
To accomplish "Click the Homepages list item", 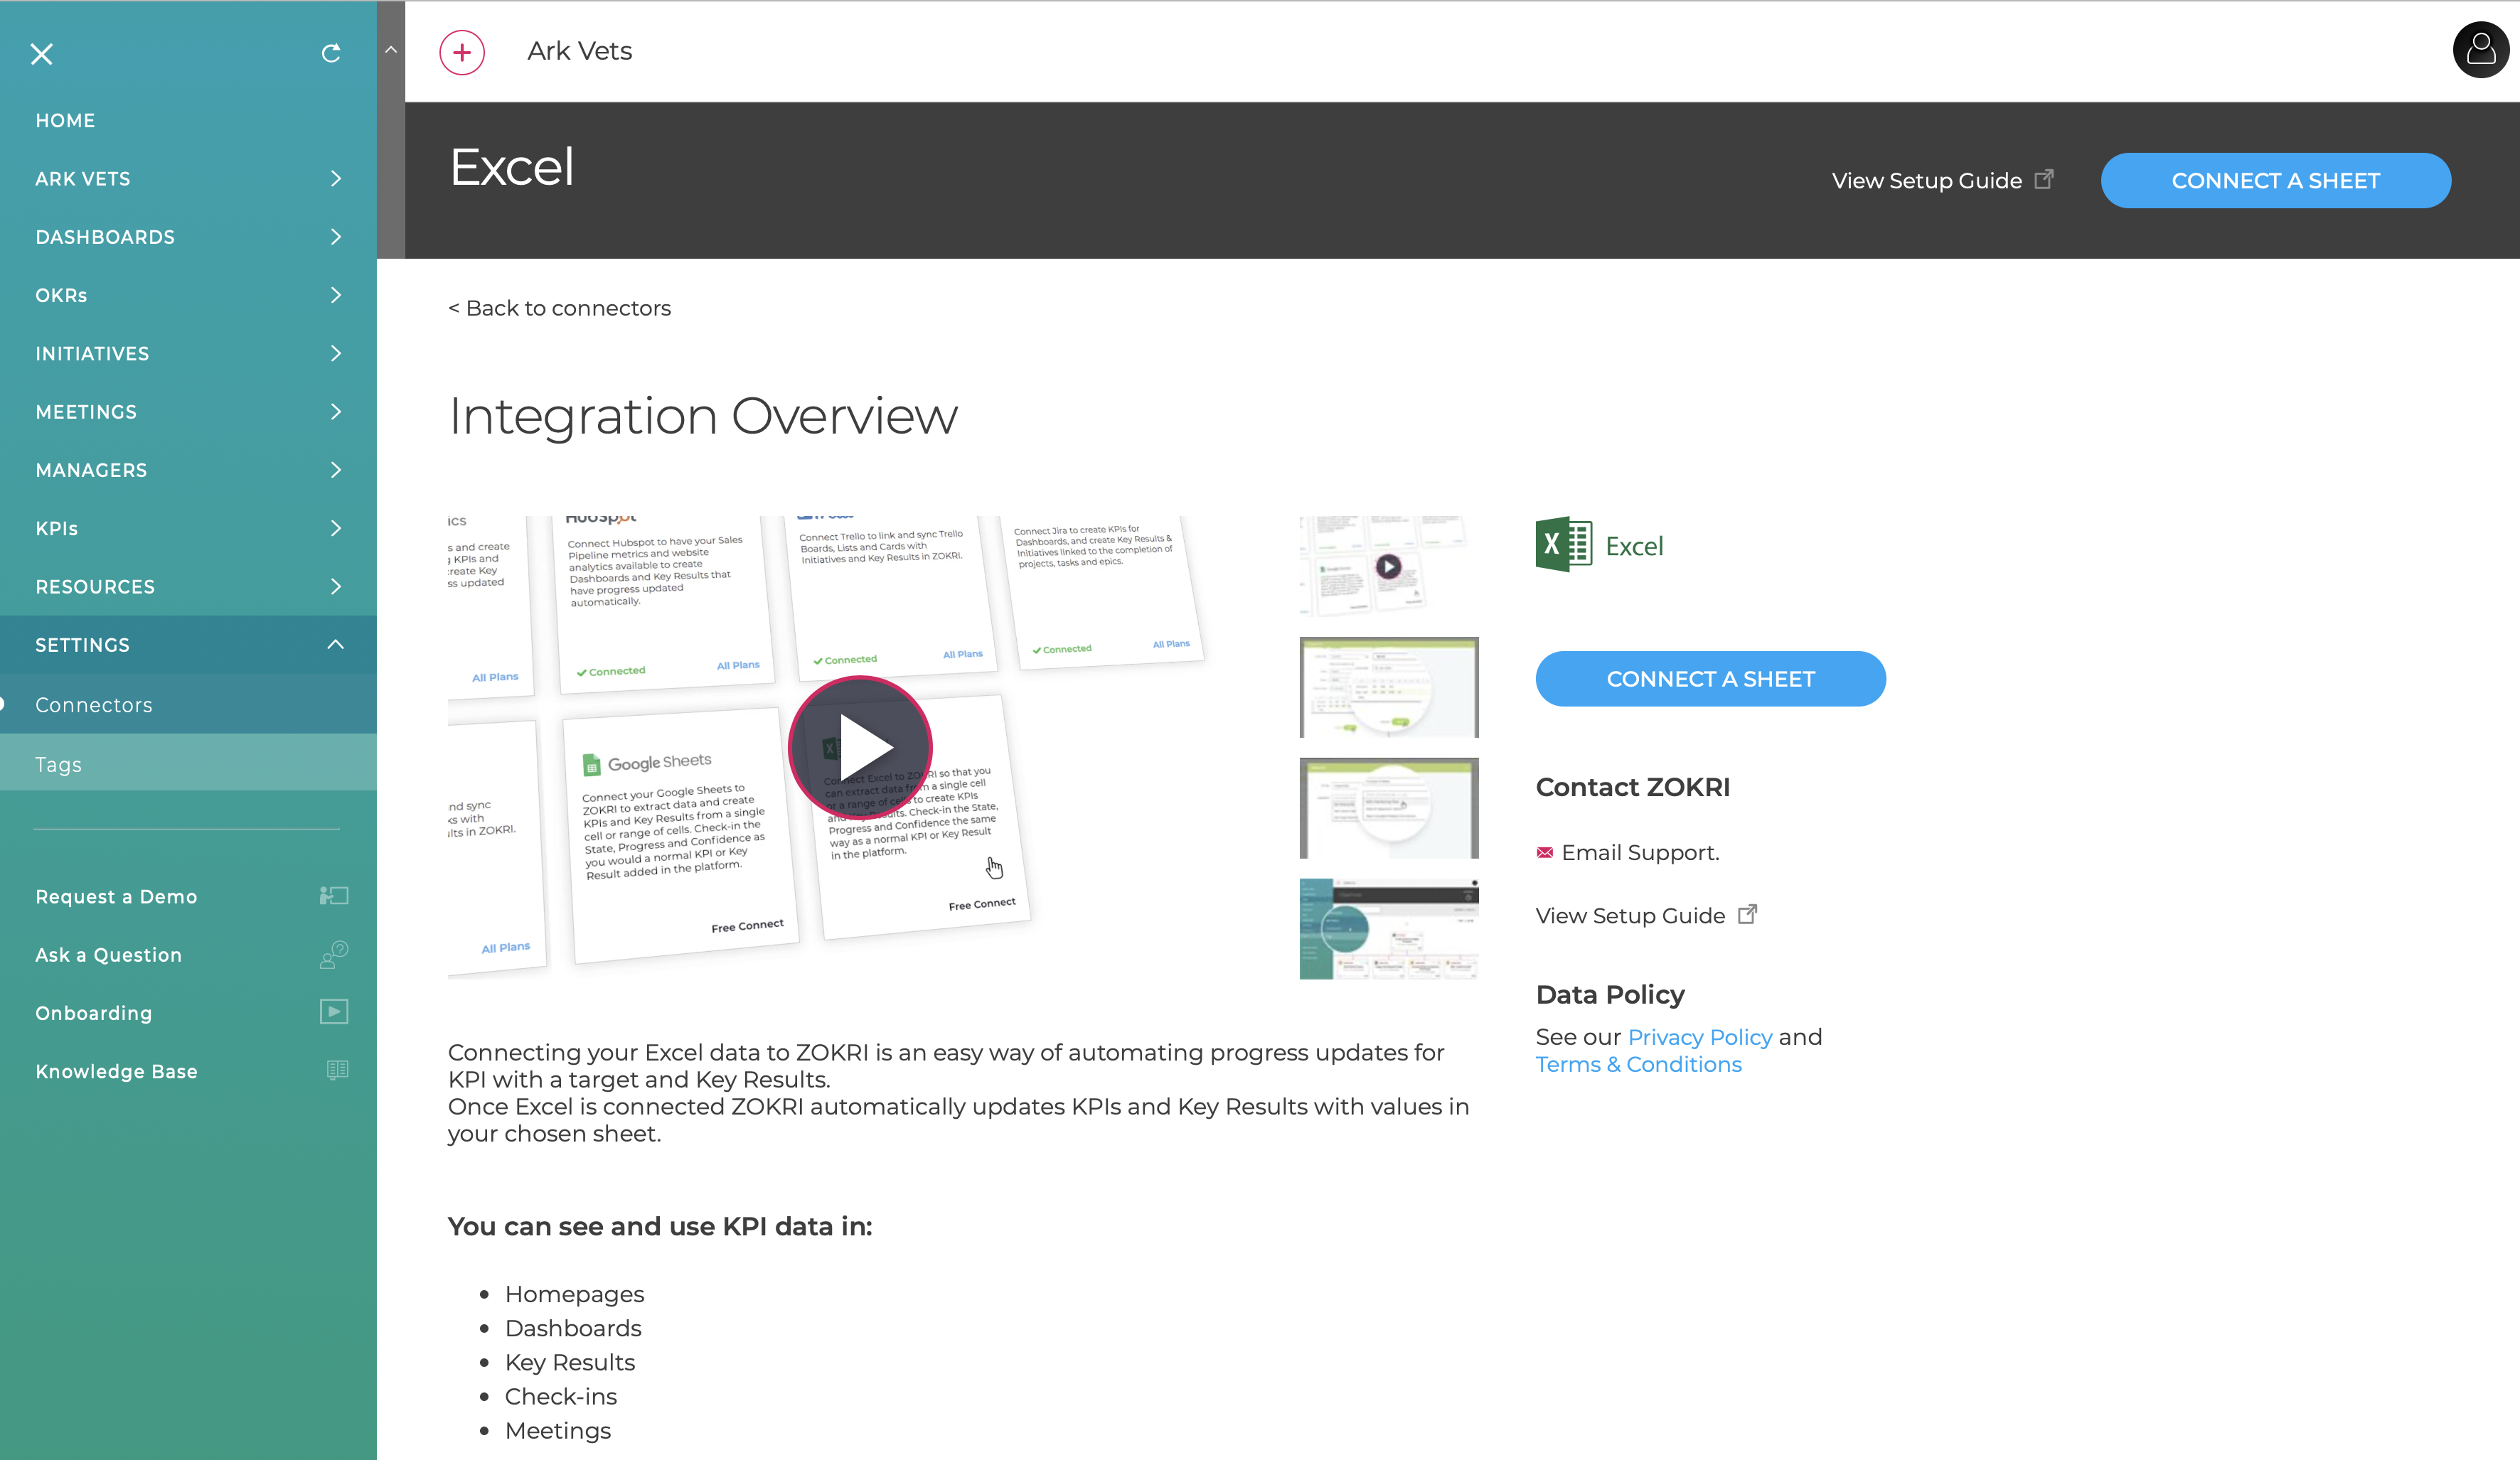I will (x=574, y=1294).
